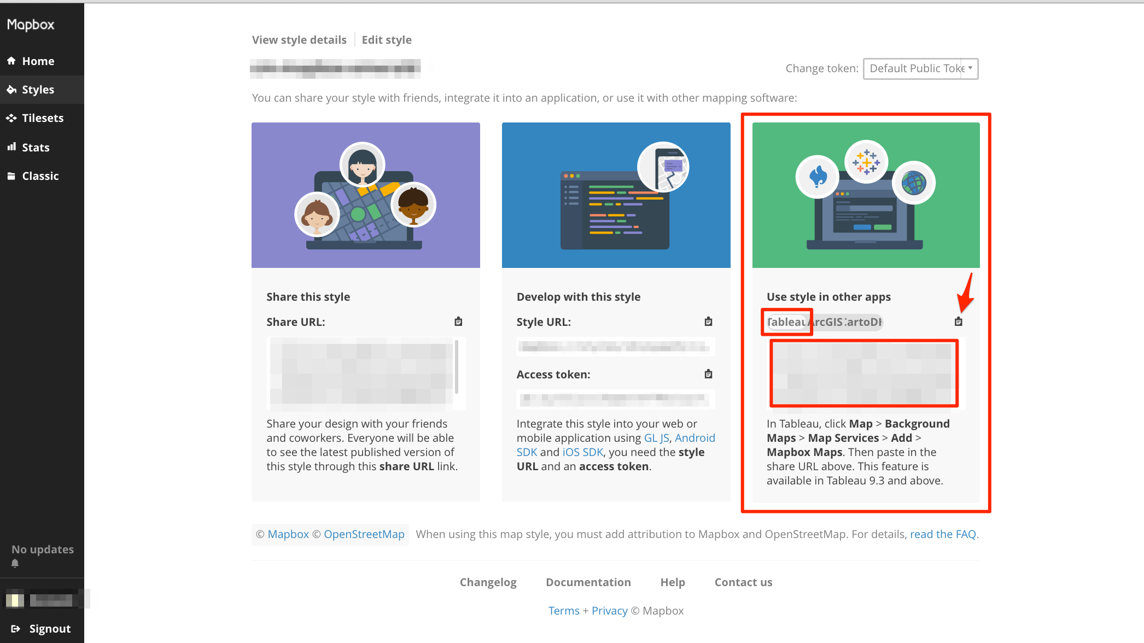Image resolution: width=1144 pixels, height=643 pixels.
Task: Switch the toggle to CartoDB
Action: click(864, 322)
